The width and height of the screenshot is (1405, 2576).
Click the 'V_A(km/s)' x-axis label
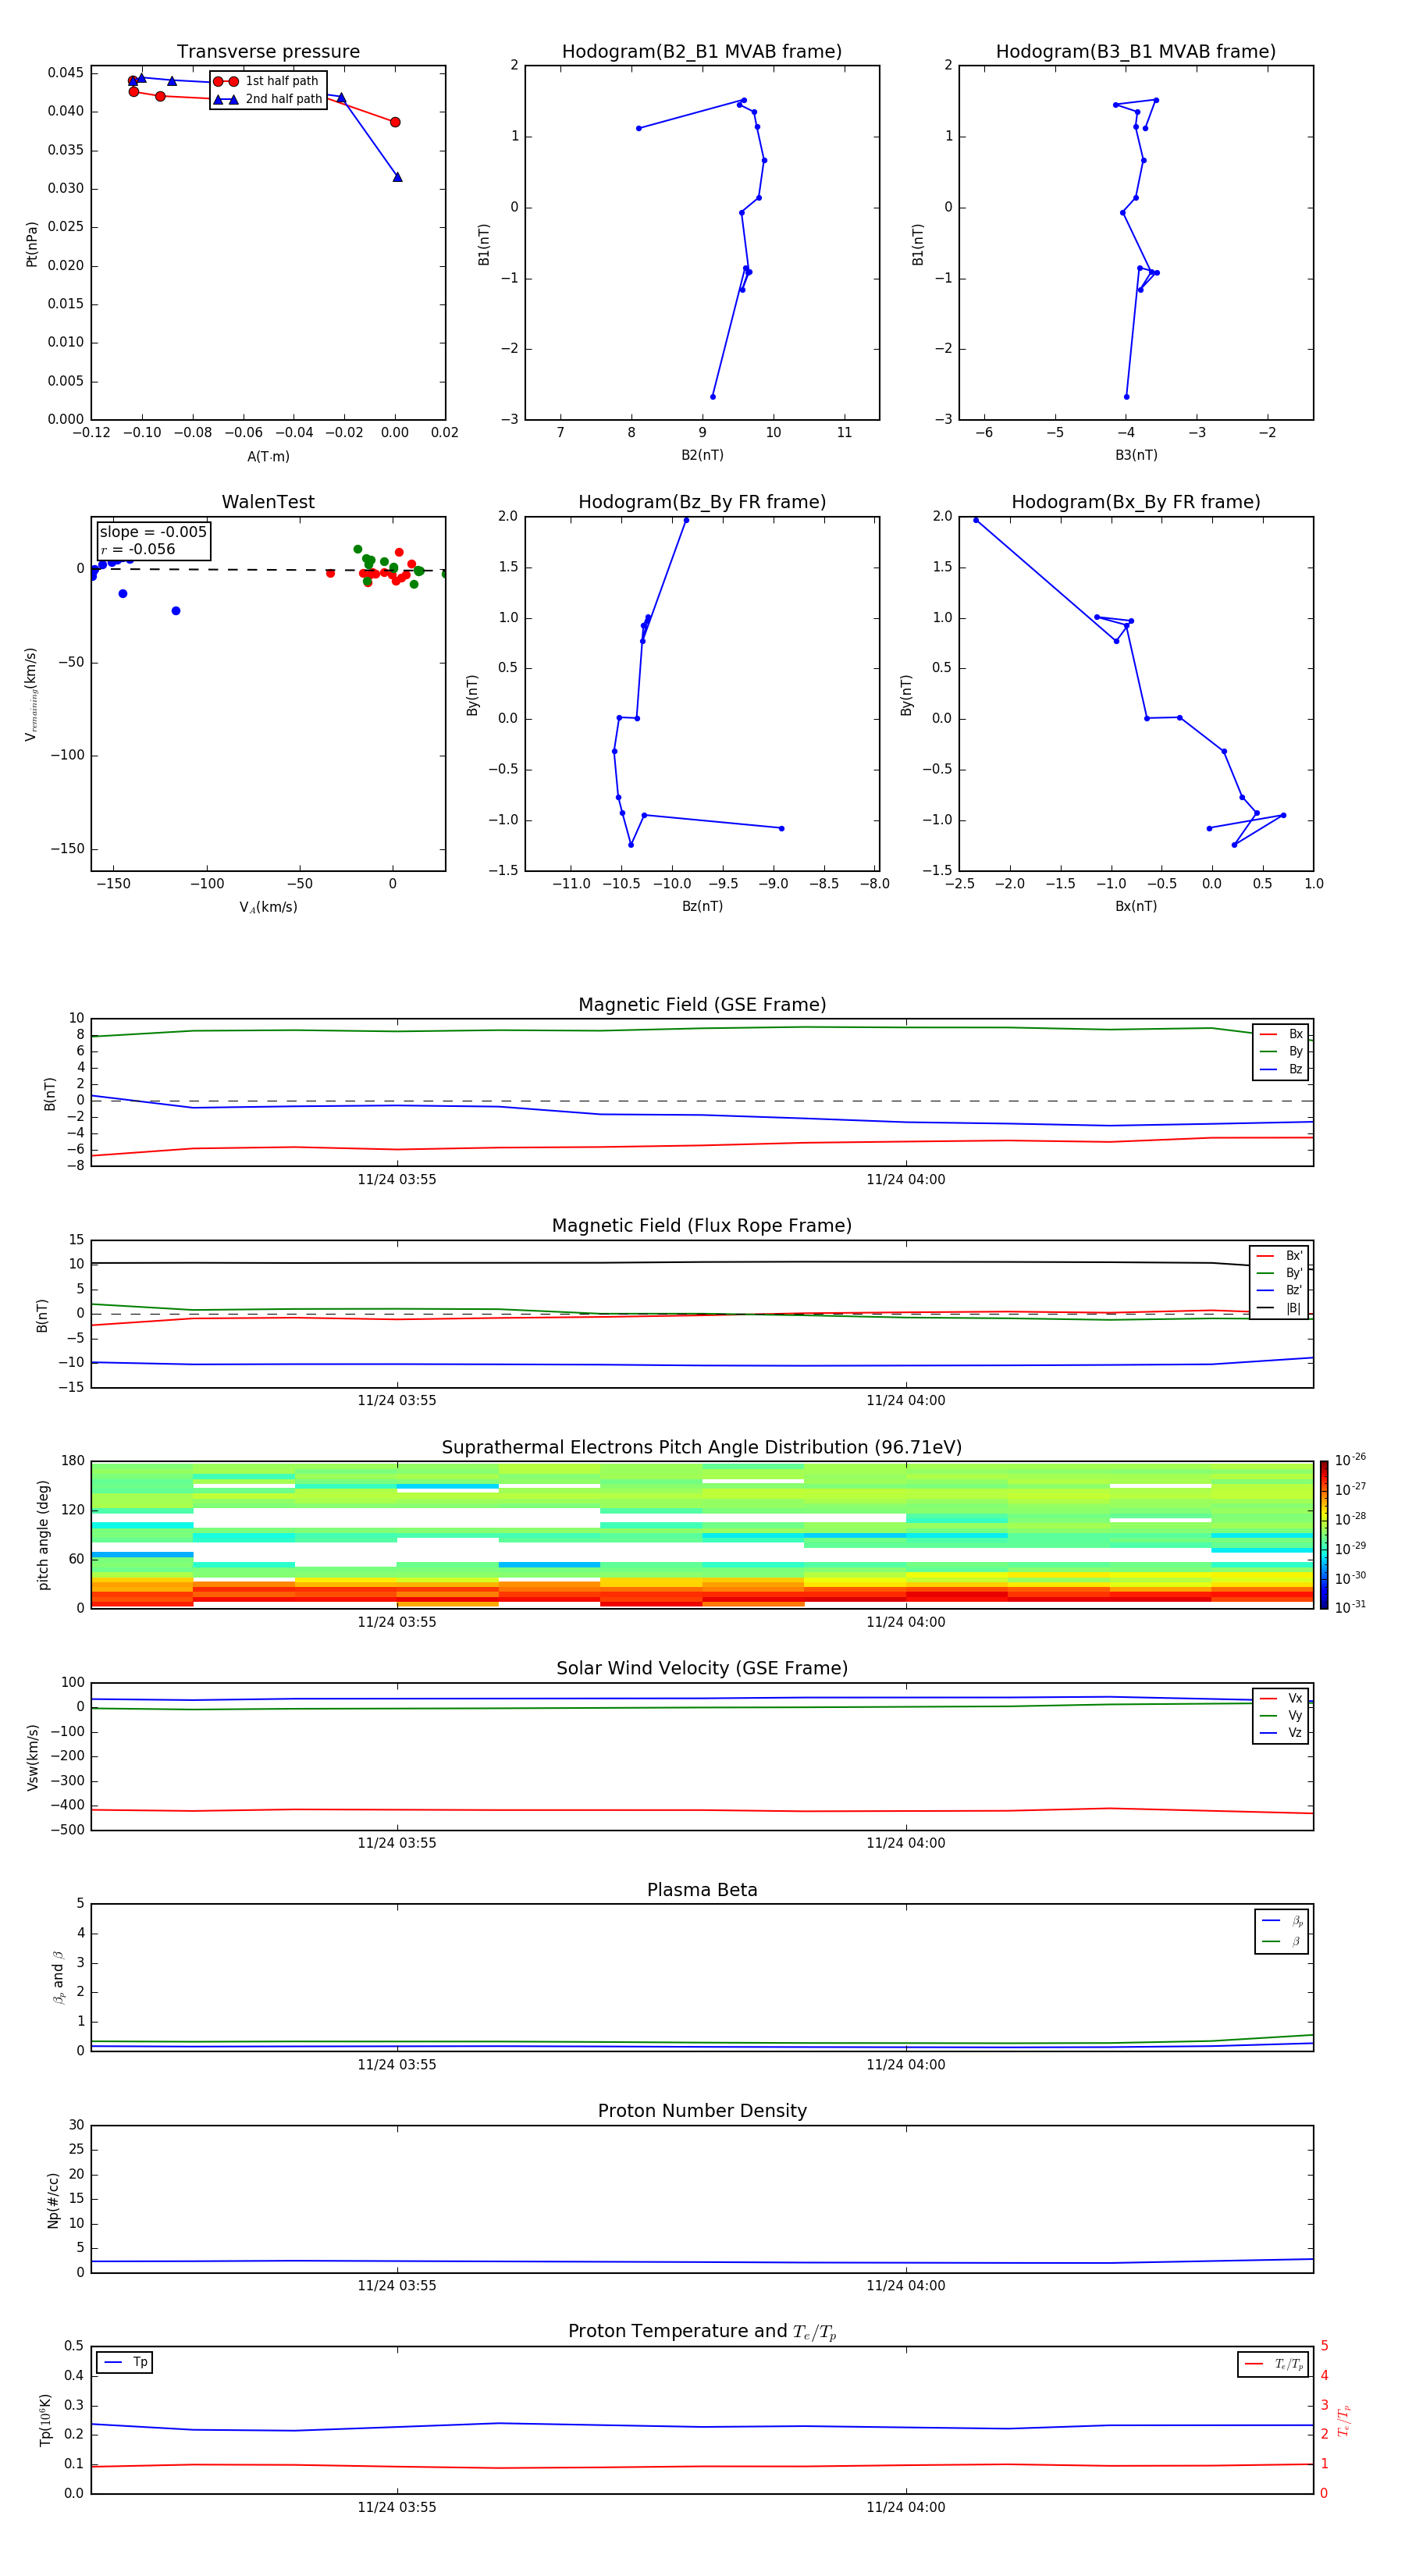[x=268, y=907]
